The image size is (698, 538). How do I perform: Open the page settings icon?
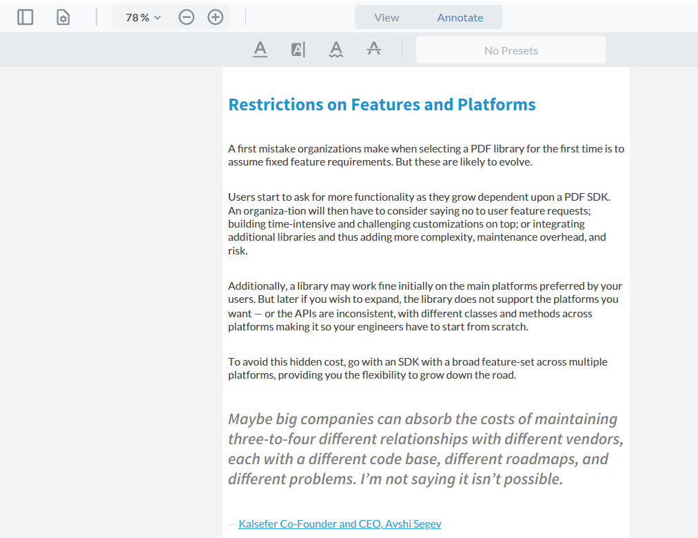63,17
